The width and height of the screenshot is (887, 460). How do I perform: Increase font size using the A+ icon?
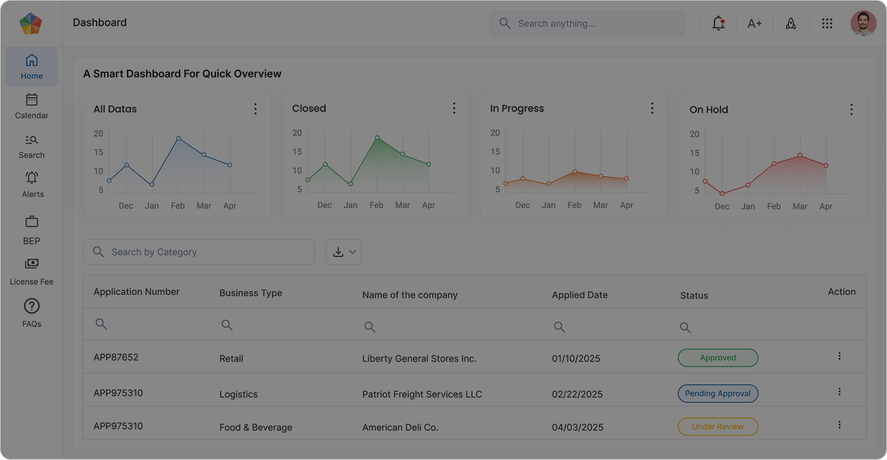click(754, 23)
